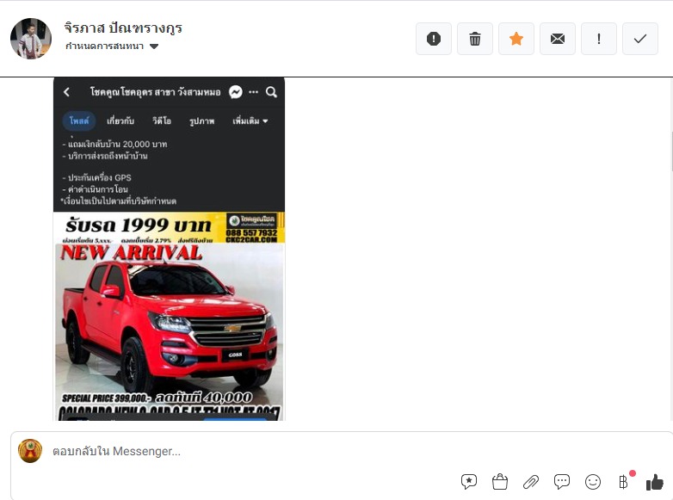Select the โพสต์ tab in screenshot
This screenshot has width=673, height=500.
[79, 121]
